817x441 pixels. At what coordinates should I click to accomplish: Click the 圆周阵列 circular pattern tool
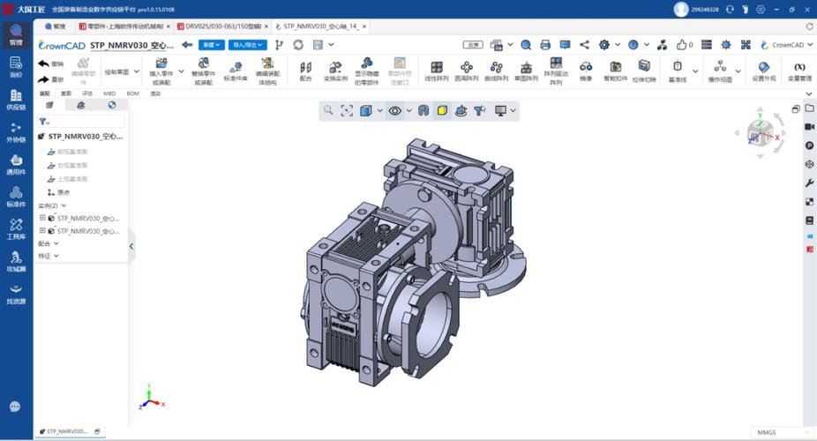coord(467,71)
